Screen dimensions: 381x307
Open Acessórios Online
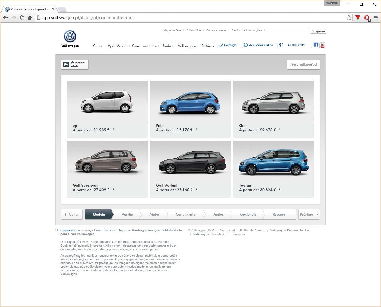click(x=258, y=45)
